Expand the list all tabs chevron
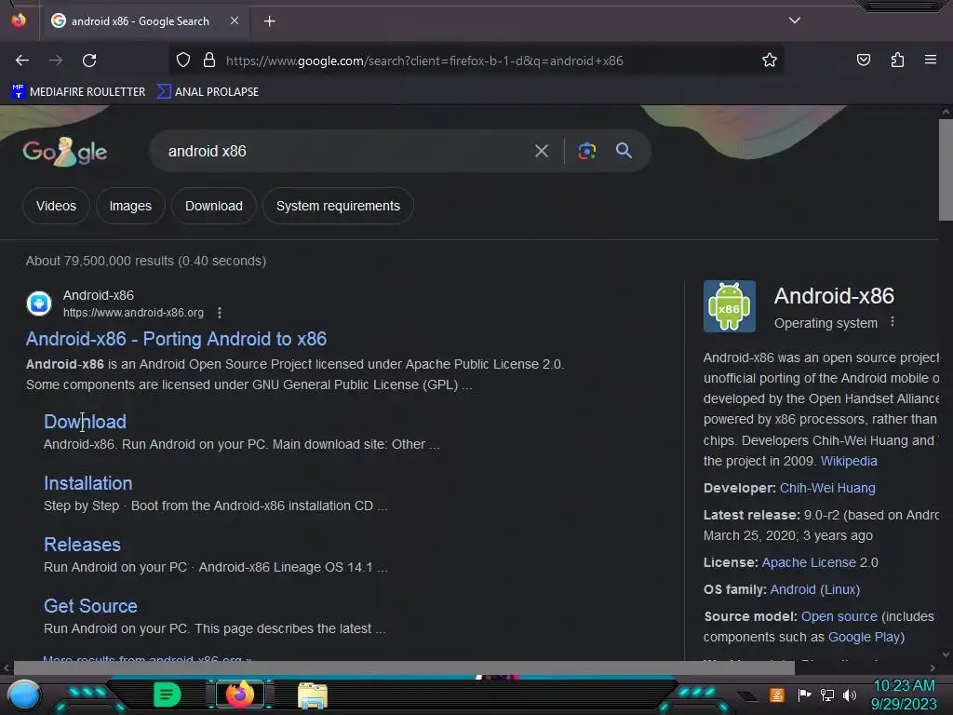The width and height of the screenshot is (953, 715). click(x=795, y=20)
